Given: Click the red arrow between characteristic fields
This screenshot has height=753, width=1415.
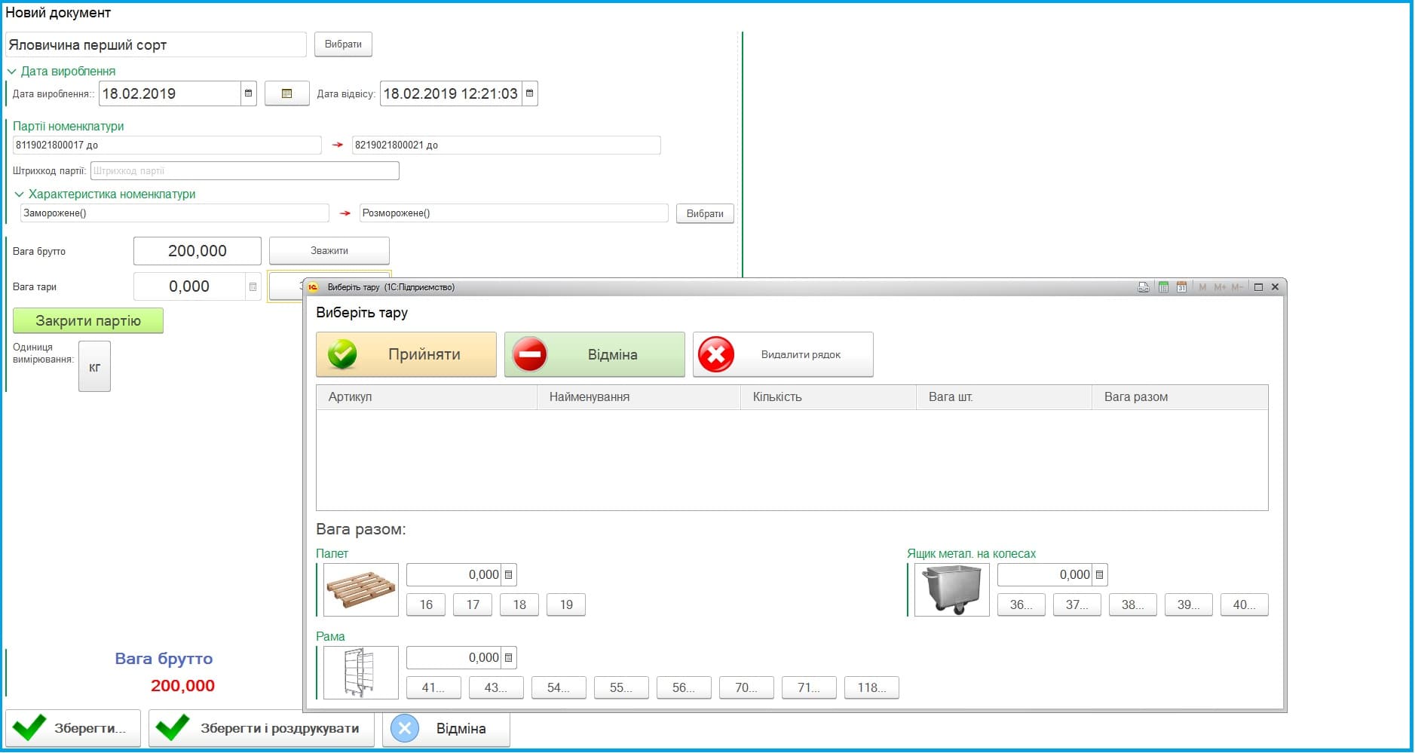Looking at the screenshot, I should (345, 213).
